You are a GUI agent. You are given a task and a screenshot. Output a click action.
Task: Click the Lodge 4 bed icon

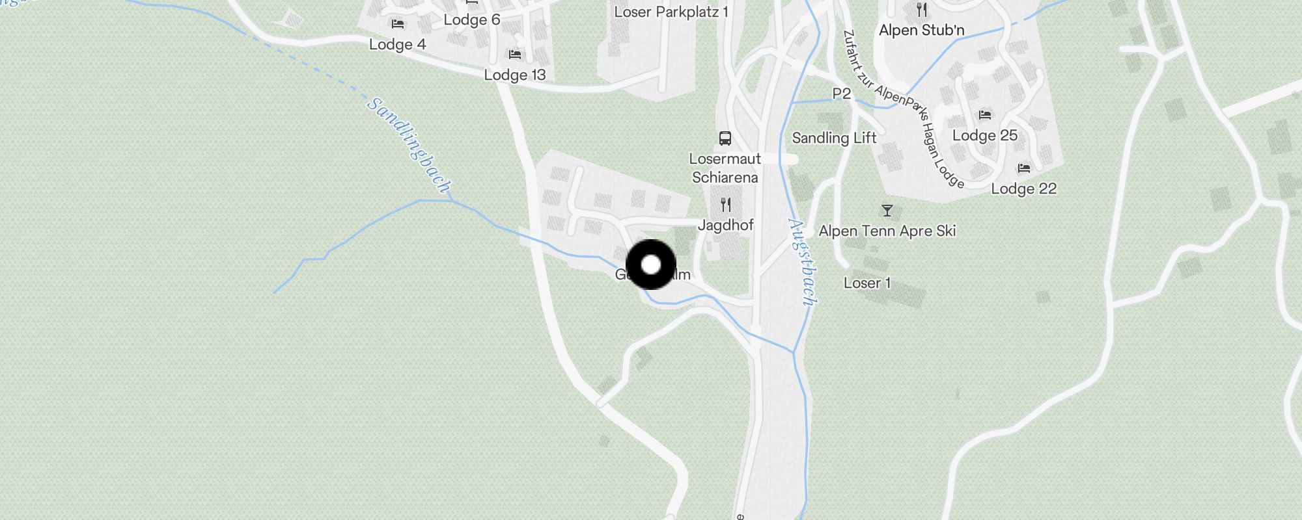point(397,24)
